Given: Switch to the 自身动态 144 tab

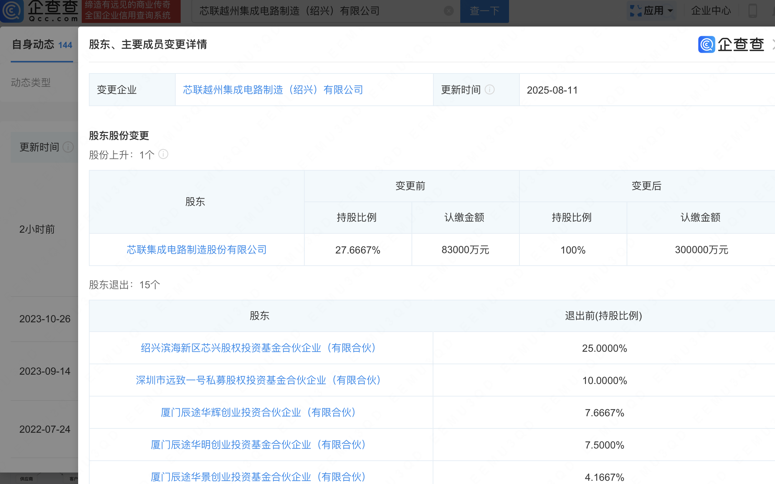Looking at the screenshot, I should [42, 44].
